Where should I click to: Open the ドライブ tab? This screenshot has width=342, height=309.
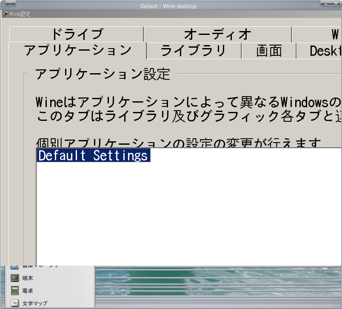(x=77, y=34)
